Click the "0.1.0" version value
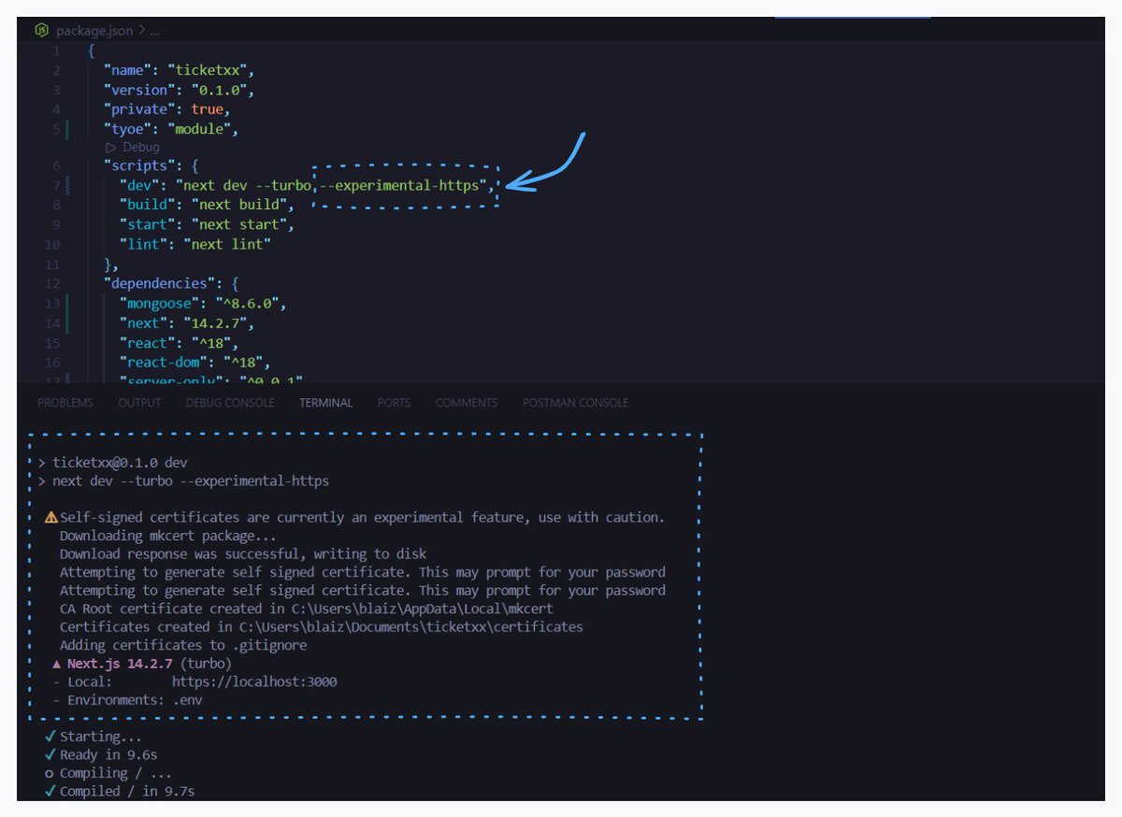This screenshot has width=1122, height=817. [219, 91]
